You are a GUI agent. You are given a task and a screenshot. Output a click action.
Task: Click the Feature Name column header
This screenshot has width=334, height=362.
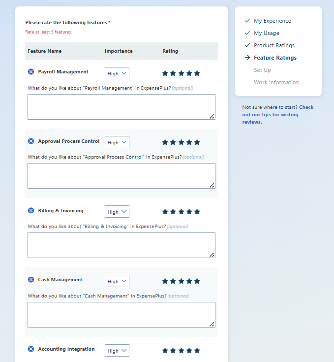point(44,51)
